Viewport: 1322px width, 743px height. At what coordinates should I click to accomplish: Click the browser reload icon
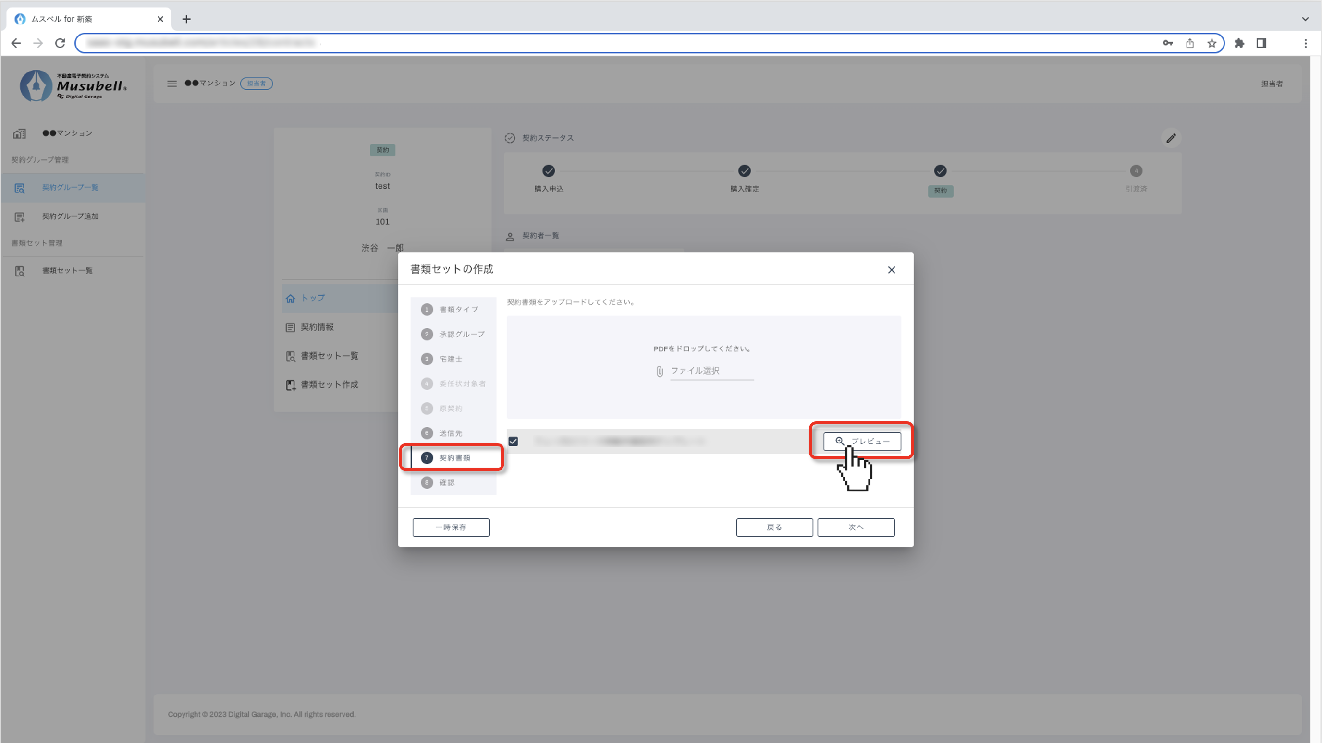pos(60,43)
